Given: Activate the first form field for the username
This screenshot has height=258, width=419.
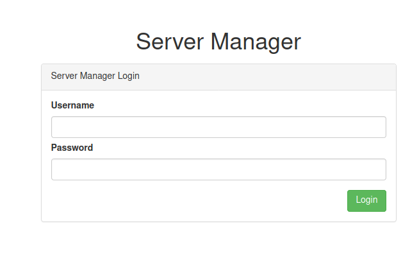Looking at the screenshot, I should tap(218, 127).
